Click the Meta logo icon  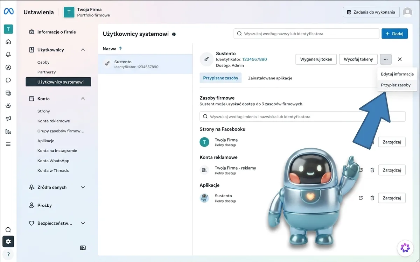tap(8, 12)
